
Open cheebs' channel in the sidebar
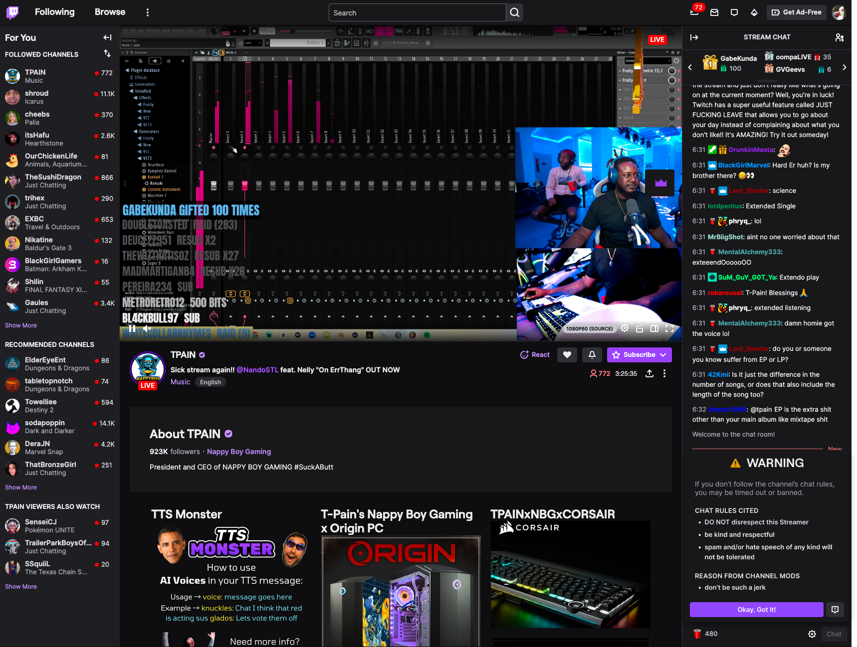(x=60, y=118)
